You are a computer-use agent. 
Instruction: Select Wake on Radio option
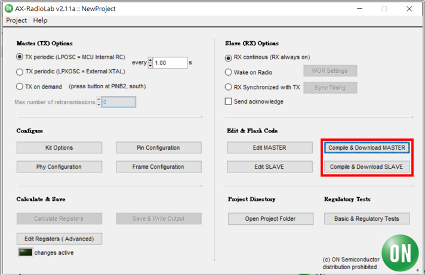(x=229, y=72)
